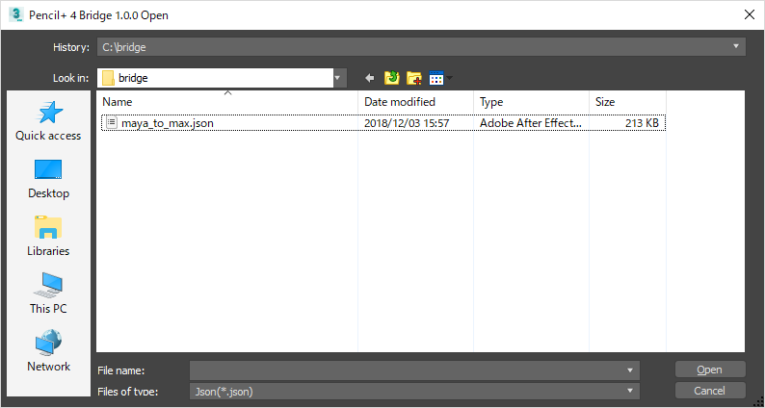This screenshot has height=408, width=765.
Task: Expand the History path dropdown
Action: click(736, 46)
